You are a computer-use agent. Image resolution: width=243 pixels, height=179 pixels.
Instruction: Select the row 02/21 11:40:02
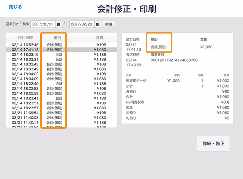(62, 118)
